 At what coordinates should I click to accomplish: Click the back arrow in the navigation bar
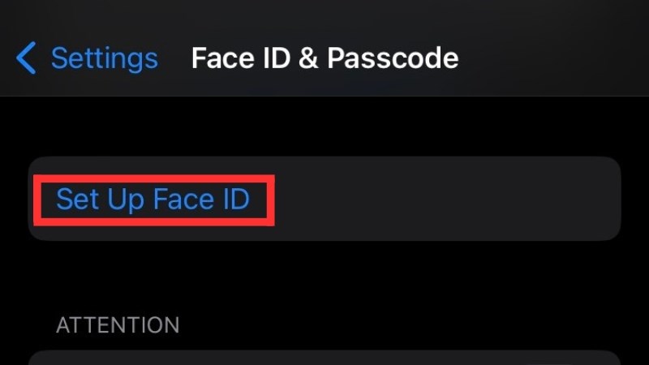(26, 58)
